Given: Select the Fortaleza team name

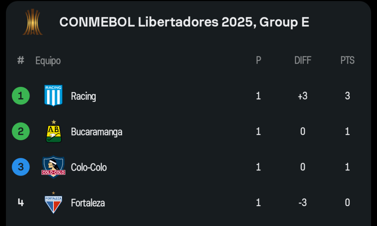Looking at the screenshot, I should tap(88, 203).
